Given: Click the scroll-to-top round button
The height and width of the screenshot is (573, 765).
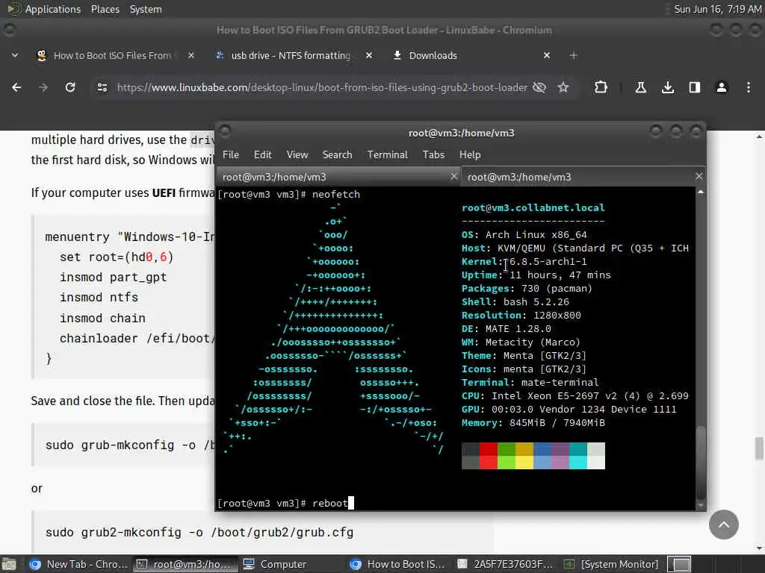Looking at the screenshot, I should [x=723, y=525].
